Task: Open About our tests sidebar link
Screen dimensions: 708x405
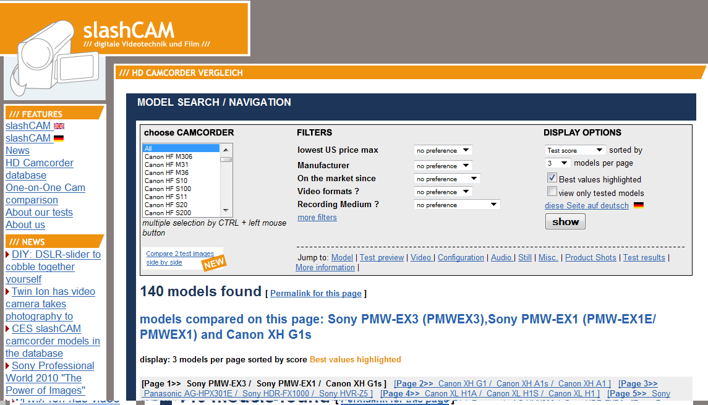Action: [x=40, y=212]
